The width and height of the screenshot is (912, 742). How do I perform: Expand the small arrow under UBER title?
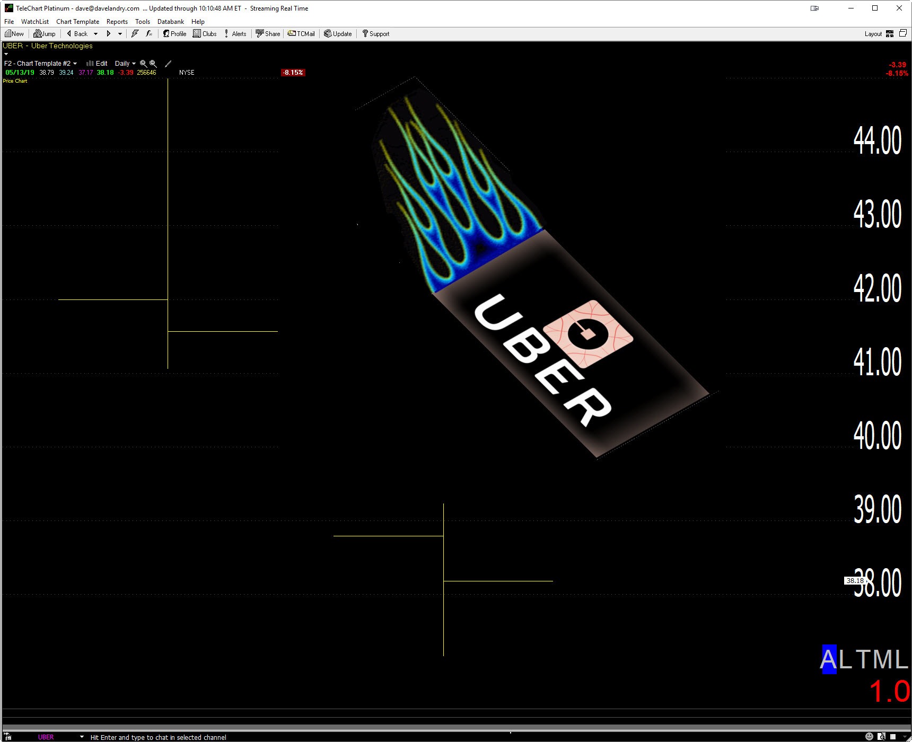[6, 54]
